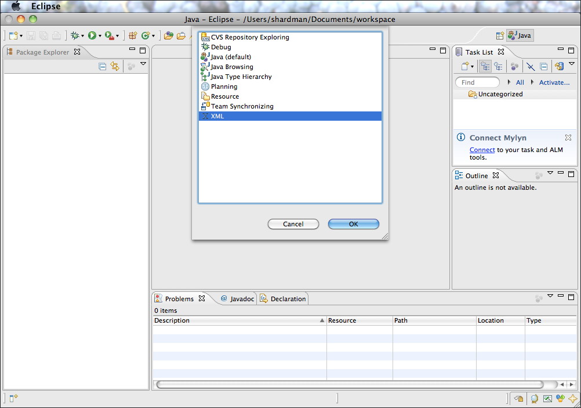Click the Activate... task link
This screenshot has height=408, width=581.
click(x=554, y=82)
